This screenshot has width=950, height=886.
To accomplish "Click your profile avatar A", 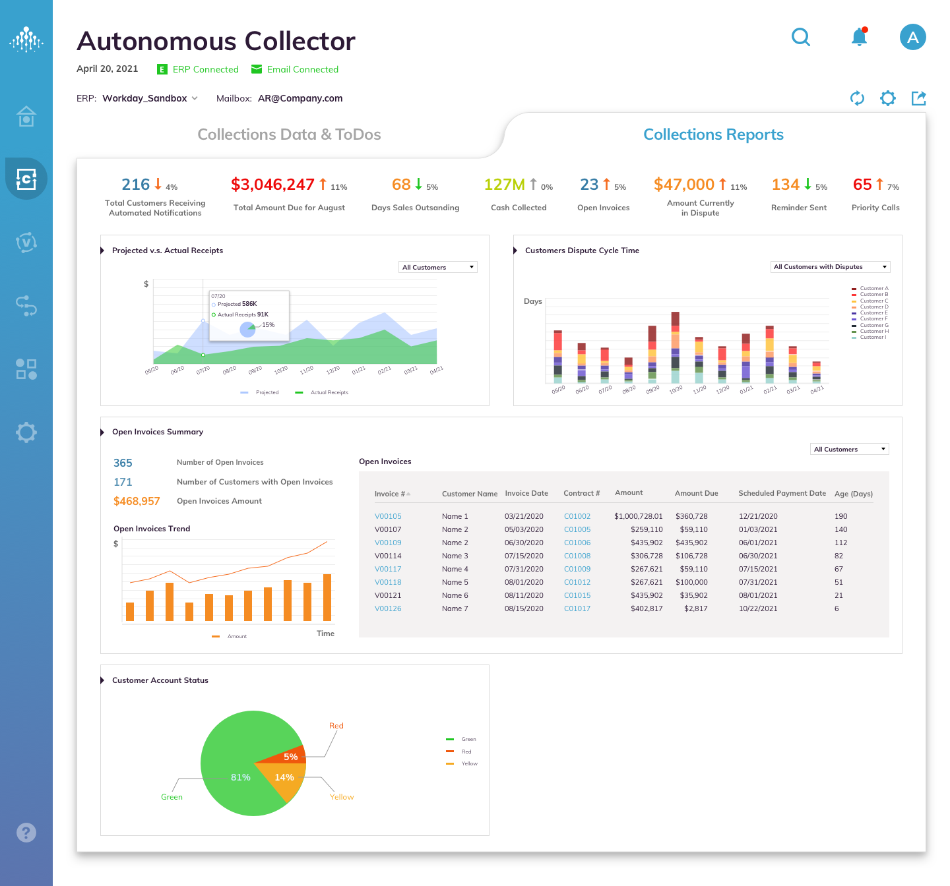I will click(913, 38).
